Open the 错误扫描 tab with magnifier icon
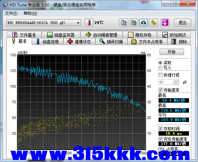The height and width of the screenshot is (162, 198). click(x=111, y=42)
